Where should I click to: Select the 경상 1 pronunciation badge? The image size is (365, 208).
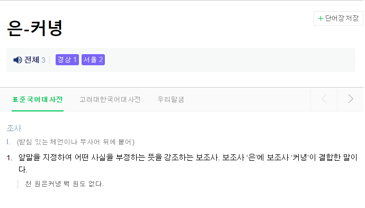click(67, 60)
